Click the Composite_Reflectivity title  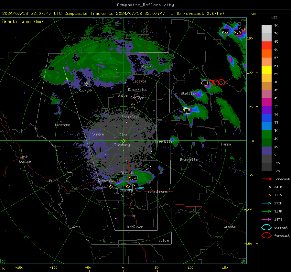[145, 5]
